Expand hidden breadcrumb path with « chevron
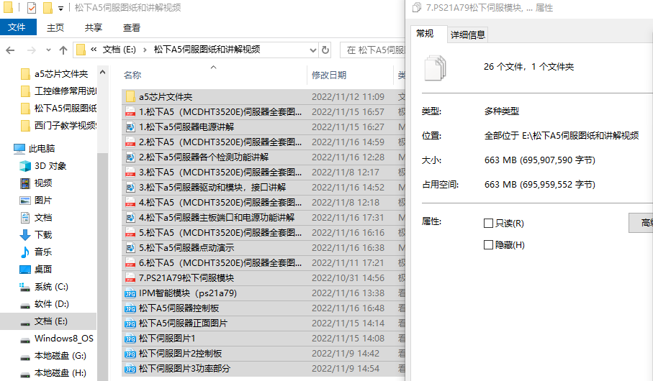653x381 pixels. coord(94,50)
